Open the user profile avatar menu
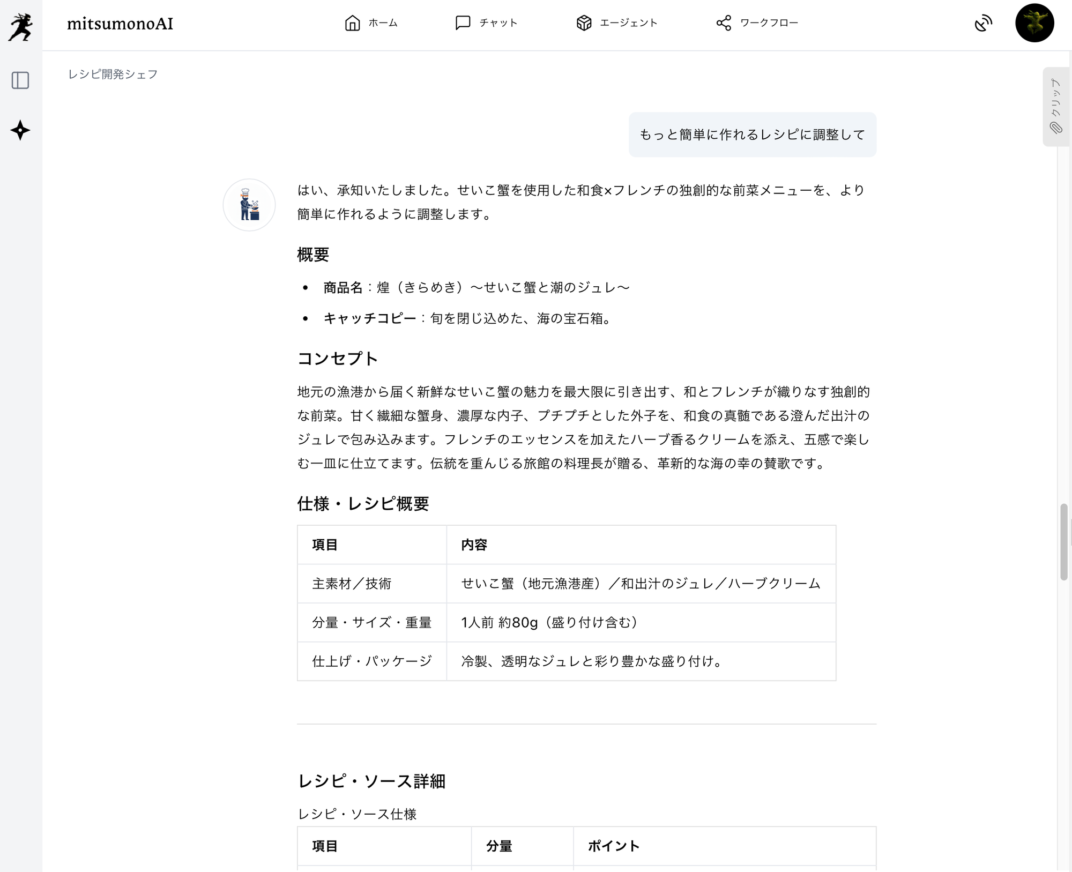 [x=1034, y=23]
